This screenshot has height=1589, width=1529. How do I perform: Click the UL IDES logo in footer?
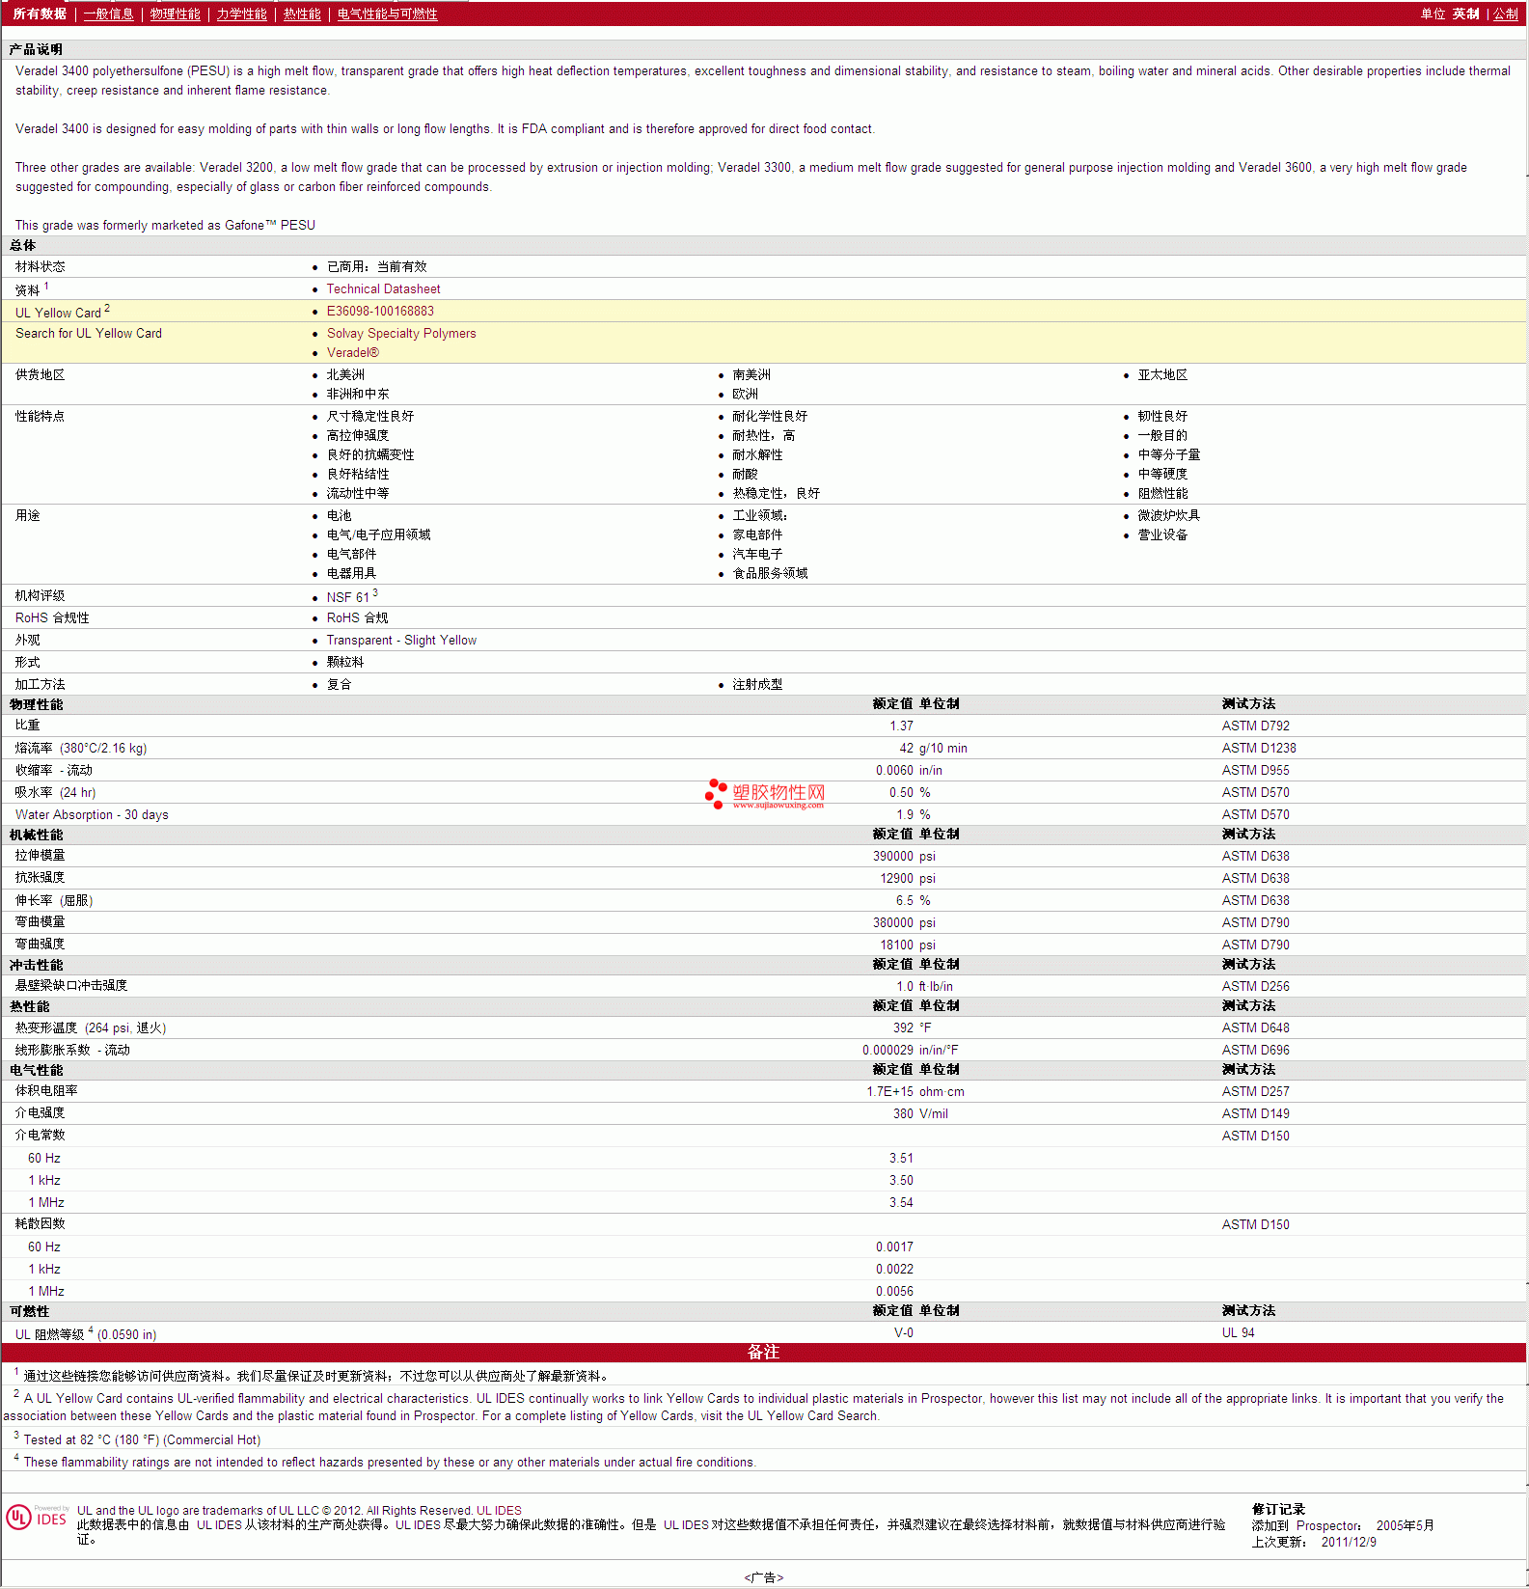tap(37, 1517)
